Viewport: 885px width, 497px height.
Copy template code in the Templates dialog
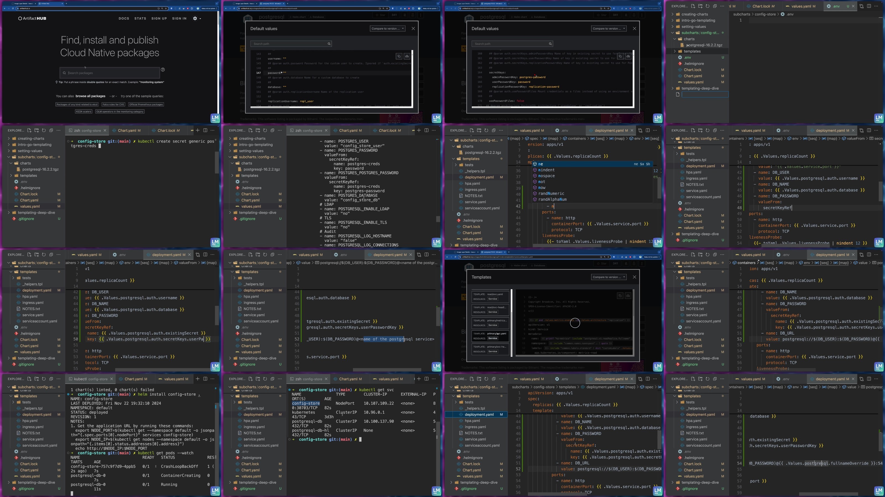(x=620, y=296)
